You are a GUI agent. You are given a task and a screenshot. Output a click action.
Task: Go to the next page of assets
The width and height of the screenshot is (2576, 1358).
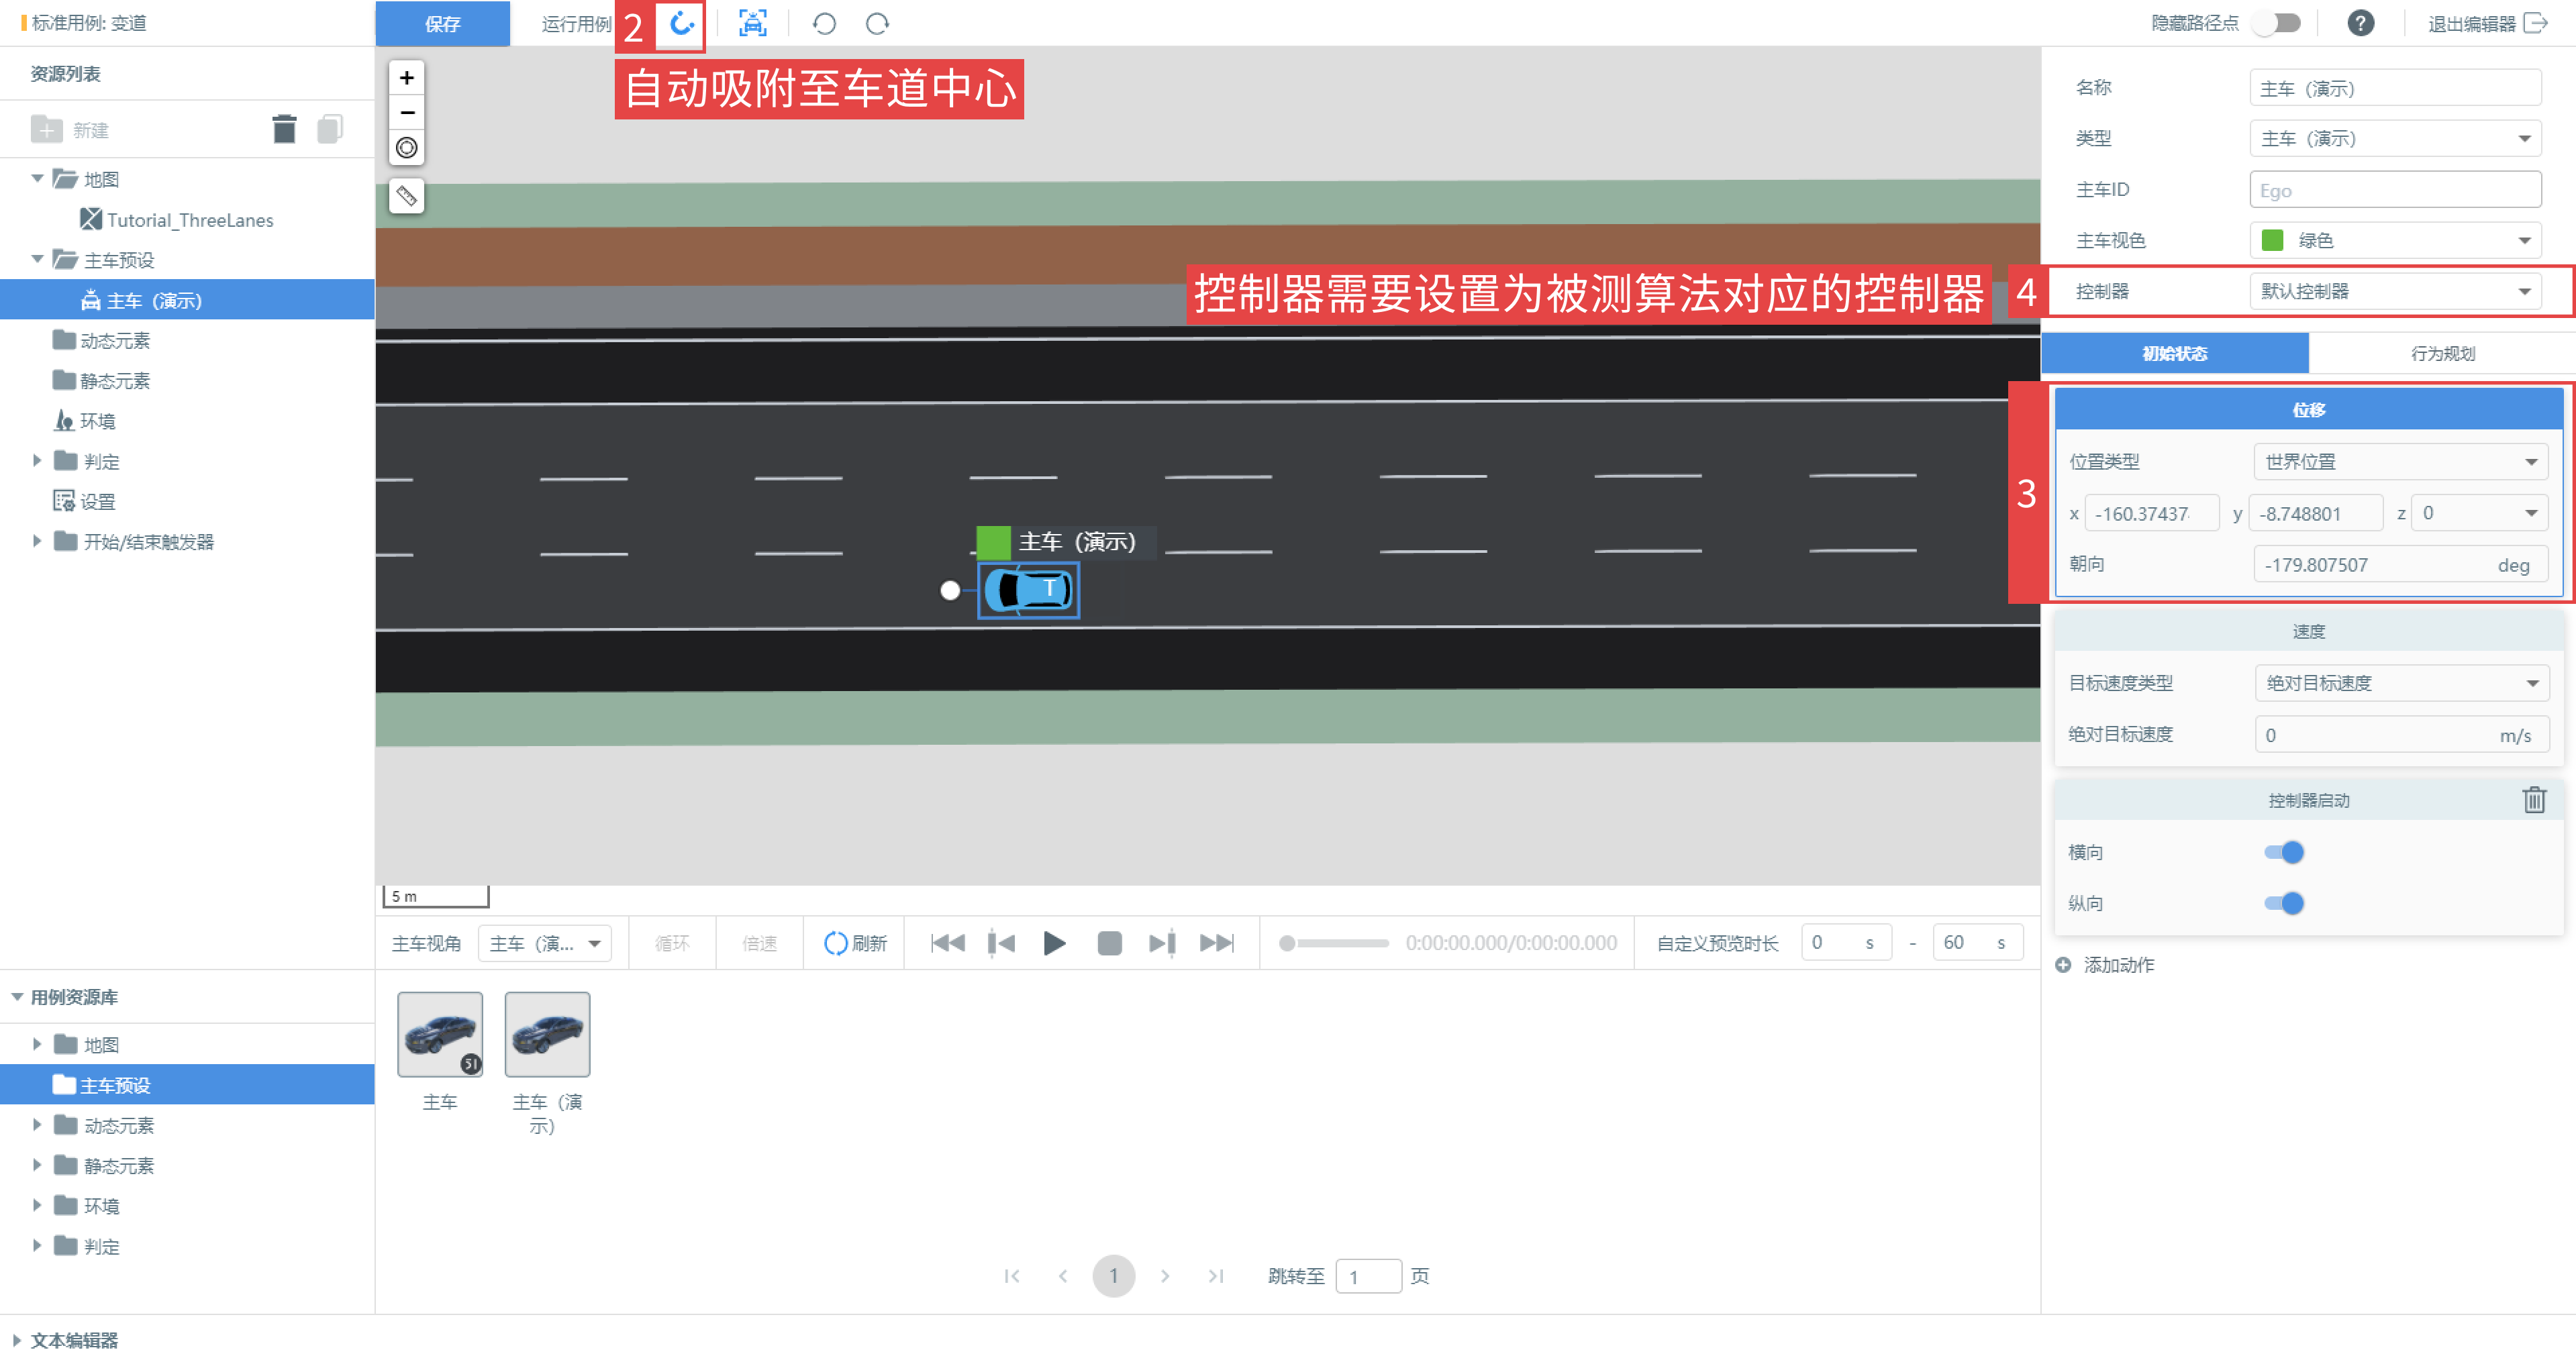[1165, 1276]
